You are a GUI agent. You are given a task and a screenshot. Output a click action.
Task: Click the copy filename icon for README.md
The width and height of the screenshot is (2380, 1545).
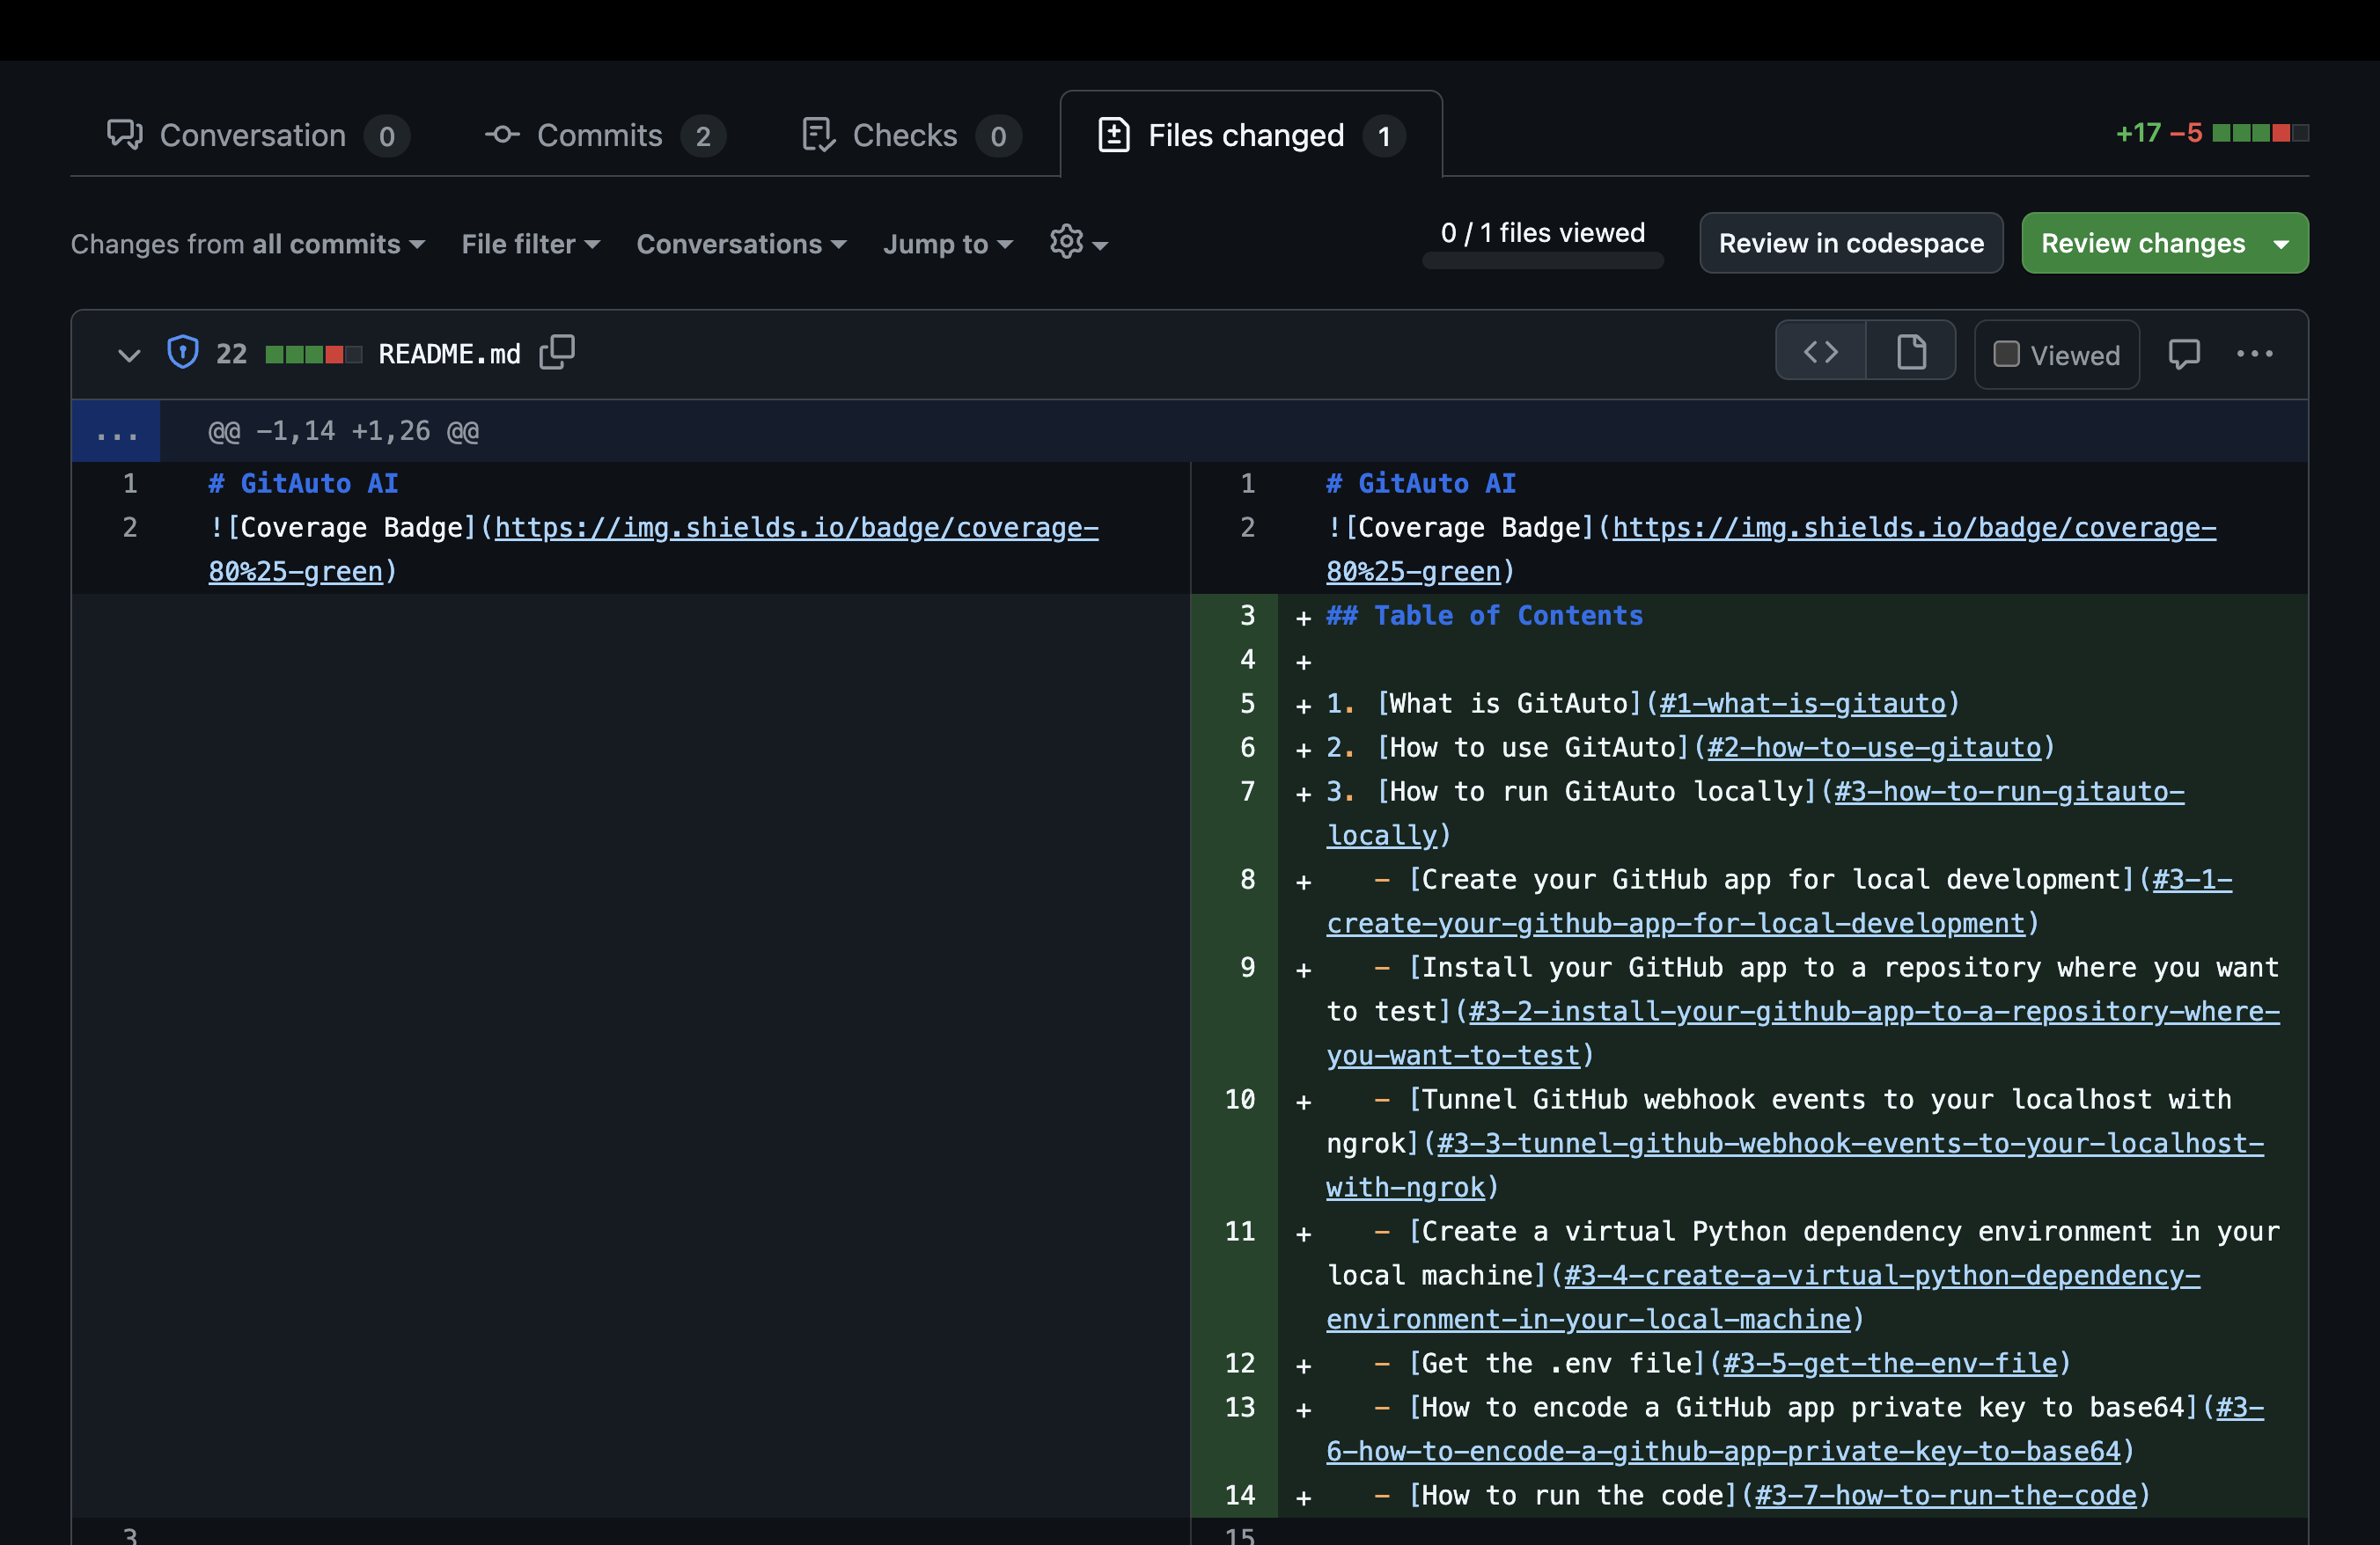point(559,352)
